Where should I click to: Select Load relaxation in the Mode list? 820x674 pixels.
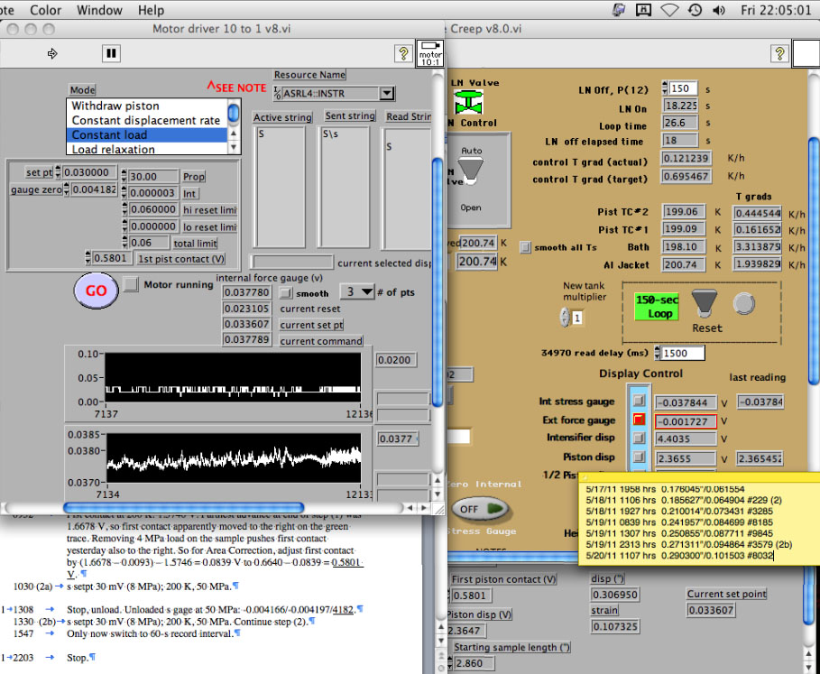click(113, 150)
